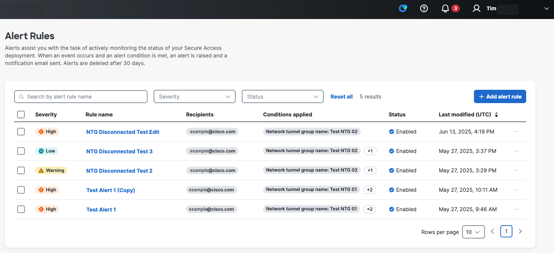The width and height of the screenshot is (554, 253).
Task: Click the Rule name column header
Action: [x=99, y=115]
